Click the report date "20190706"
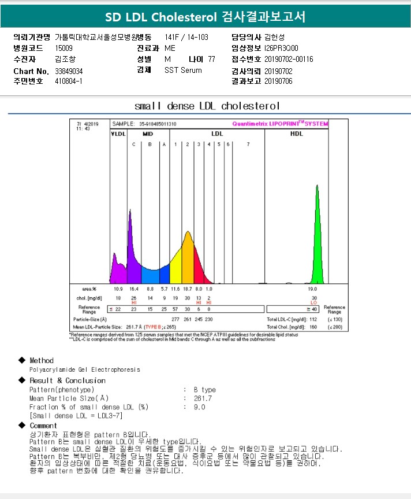Screen dimensions: 411x499 tap(278, 81)
